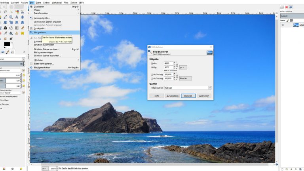The height and width of the screenshot is (171, 304).
Task: Click the Duplizieren icon in Bild menu
Action: tap(31, 7)
